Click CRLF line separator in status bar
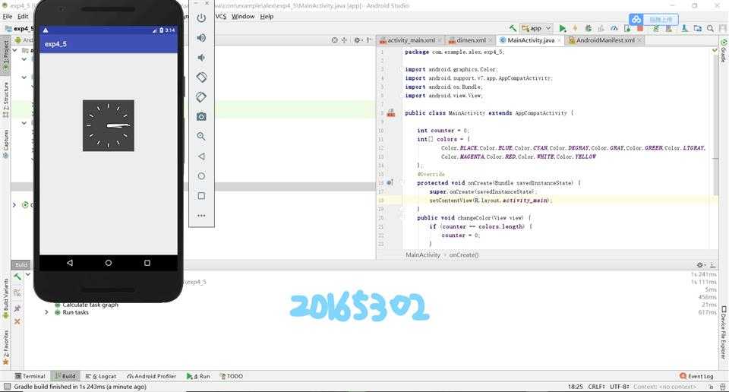The image size is (729, 392). [596, 387]
